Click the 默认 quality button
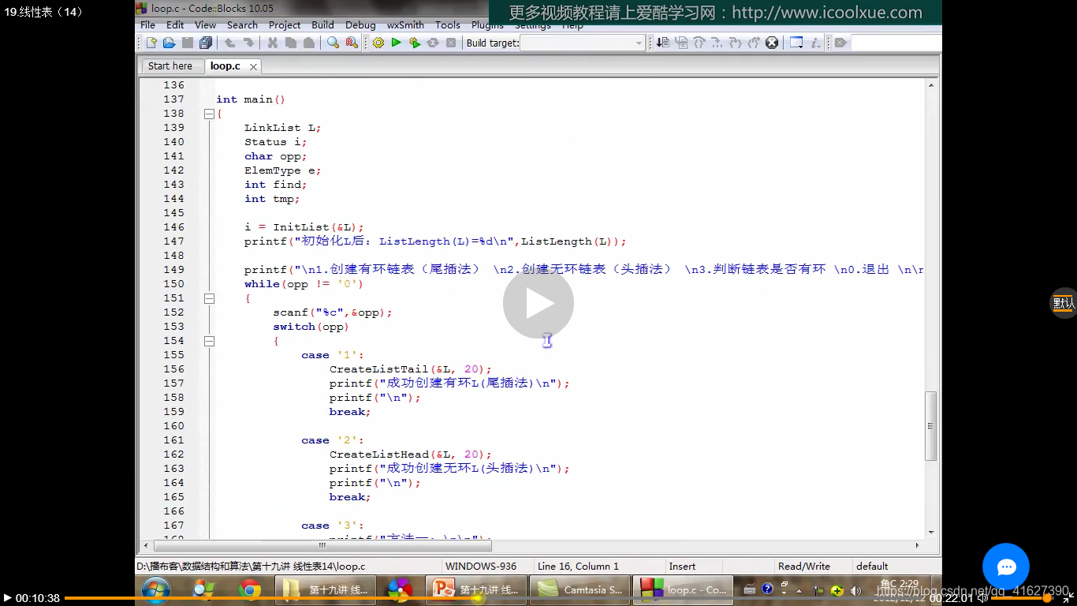Image resolution: width=1077 pixels, height=606 pixels. (1064, 303)
